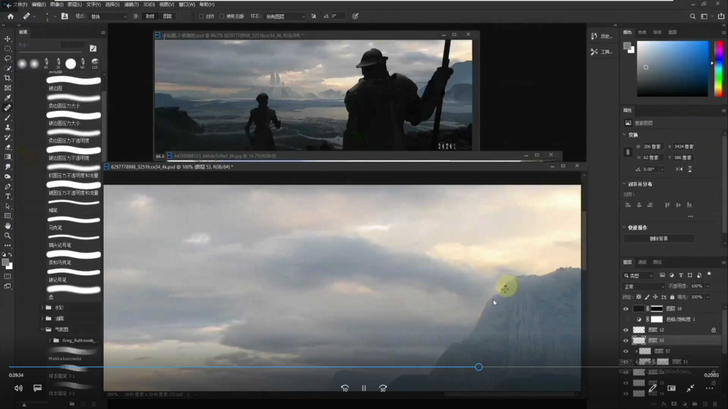The image size is (728, 409).
Task: Toggle visibility of layer 图层 12
Action: (x=626, y=330)
